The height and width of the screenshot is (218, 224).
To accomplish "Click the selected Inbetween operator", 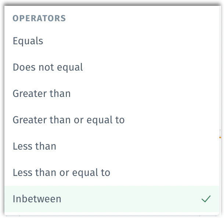I will tap(37, 199).
